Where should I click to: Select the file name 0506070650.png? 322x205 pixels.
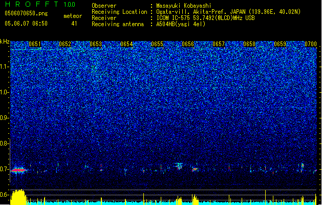tap(26, 14)
